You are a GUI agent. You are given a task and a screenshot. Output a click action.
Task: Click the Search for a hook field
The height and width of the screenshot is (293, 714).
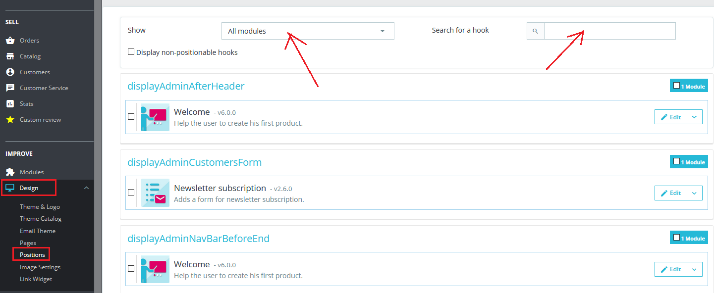click(x=609, y=31)
